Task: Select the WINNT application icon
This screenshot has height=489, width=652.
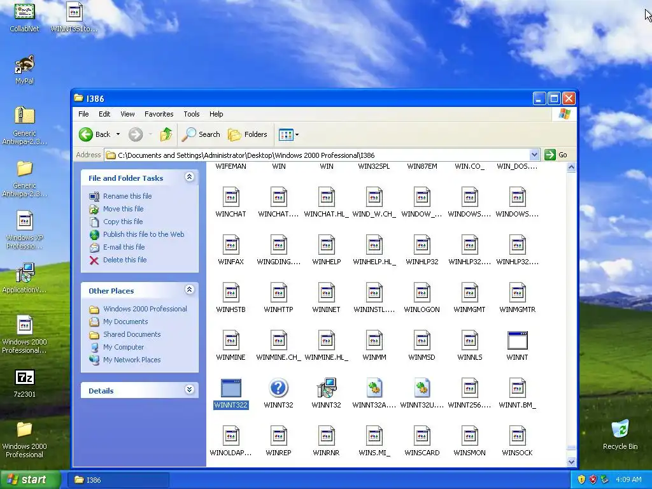Action: click(518, 341)
